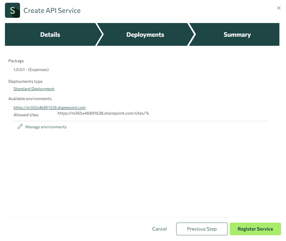Click the Allowed sites label
286x241 pixels.
pyautogui.click(x=26, y=115)
